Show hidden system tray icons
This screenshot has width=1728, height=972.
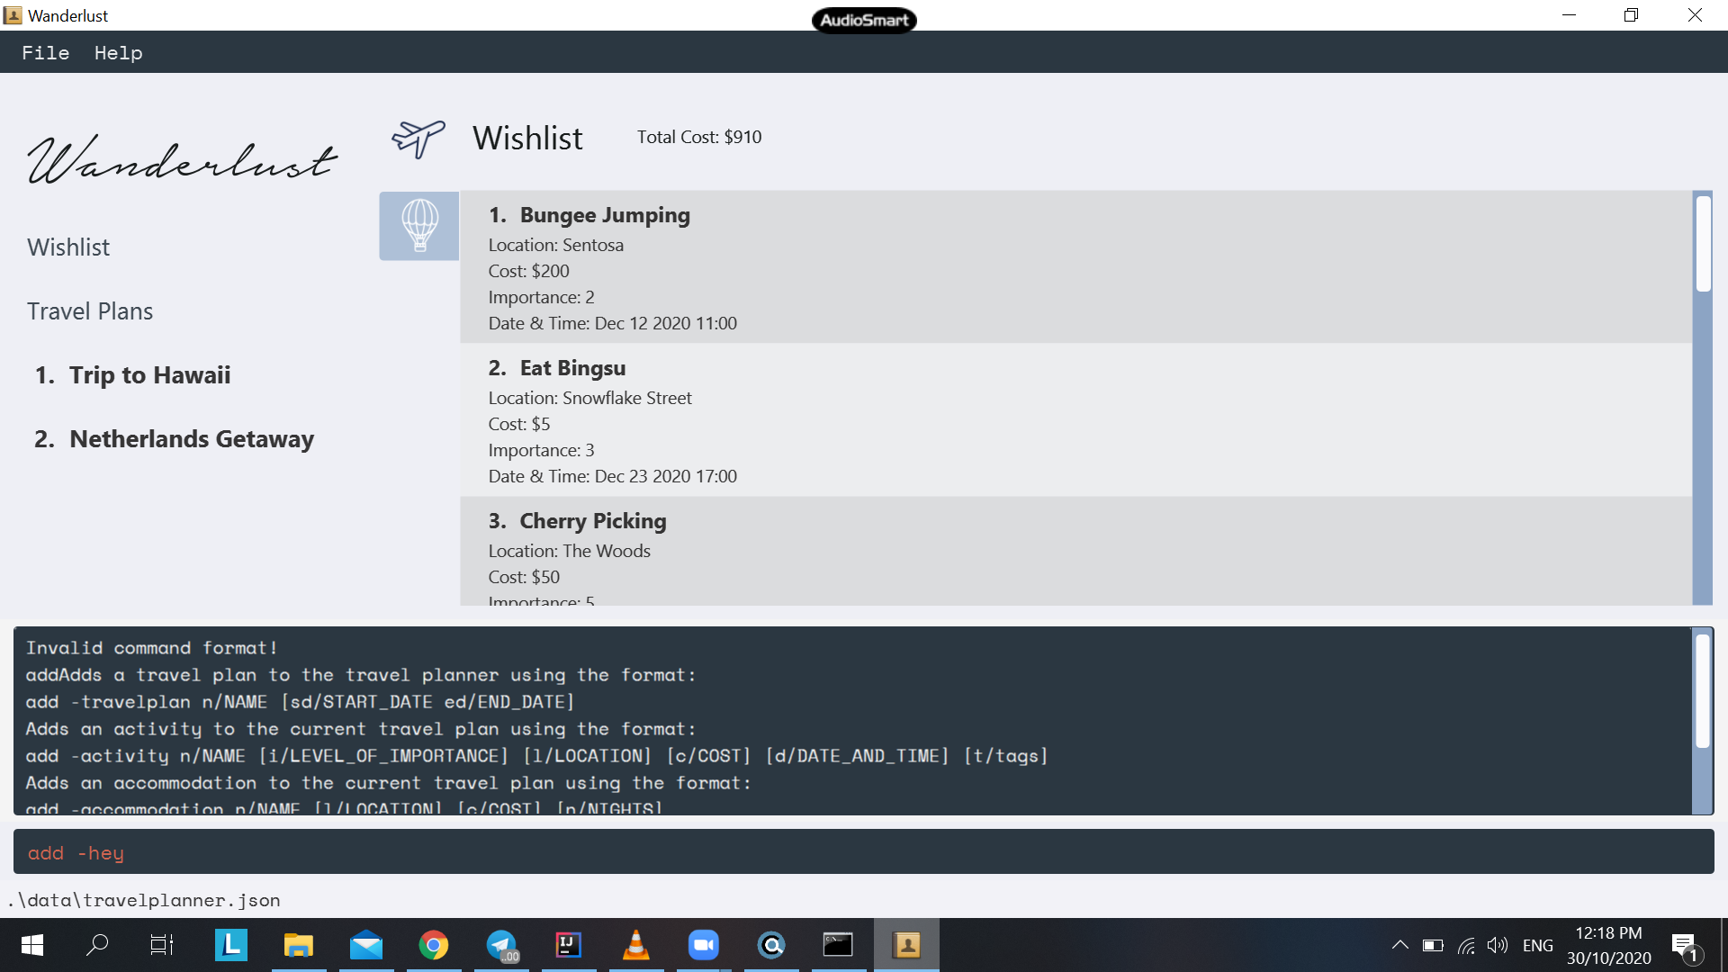(x=1399, y=945)
